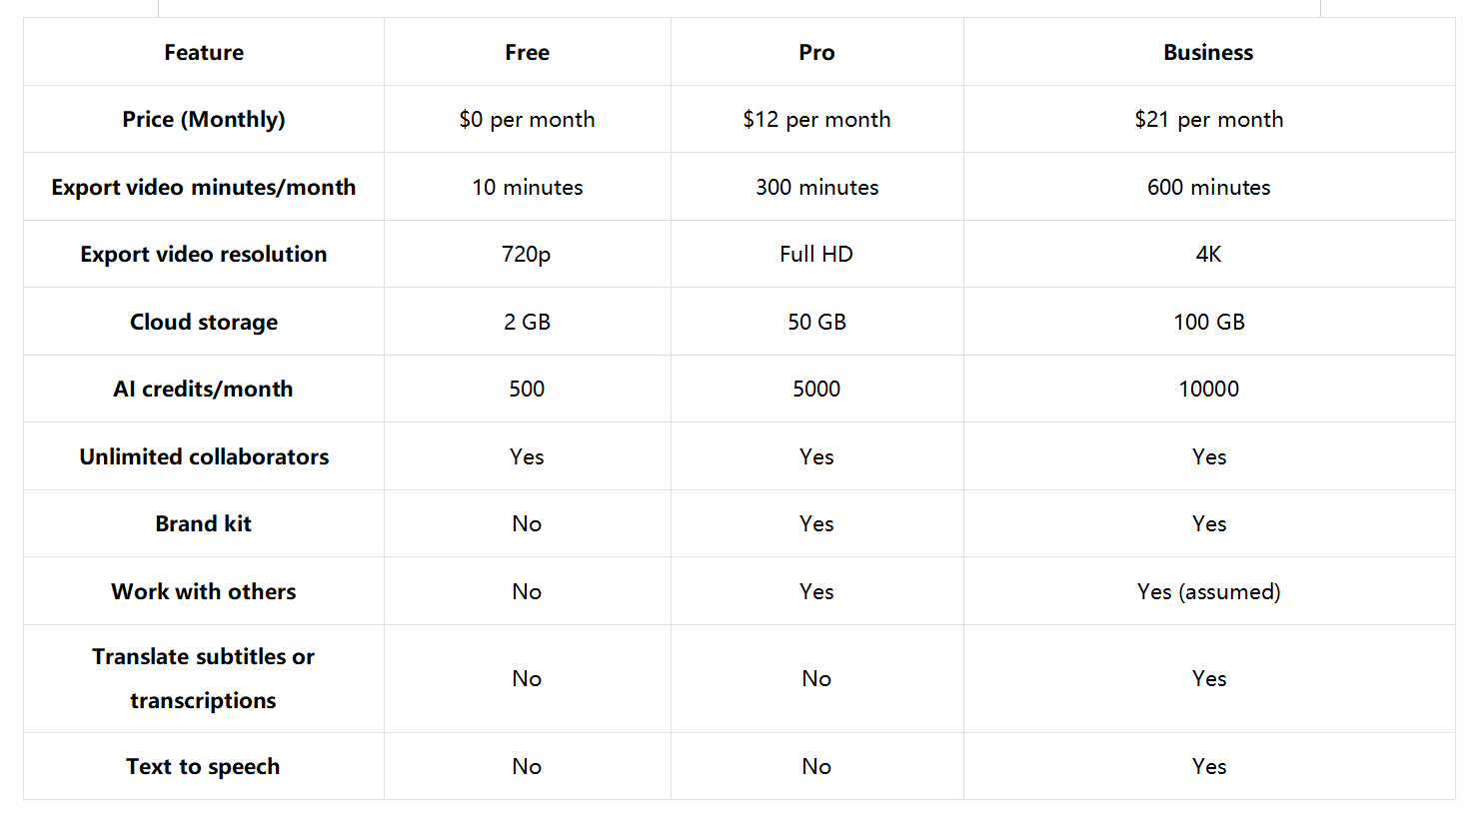Select the Cloud storage row label
The image size is (1477, 813).
204,323
